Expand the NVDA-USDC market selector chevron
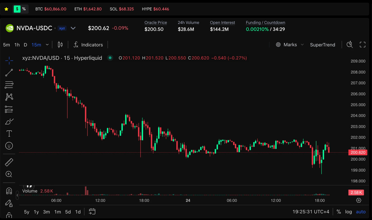Viewport: 372px width, 220px height. point(73,28)
